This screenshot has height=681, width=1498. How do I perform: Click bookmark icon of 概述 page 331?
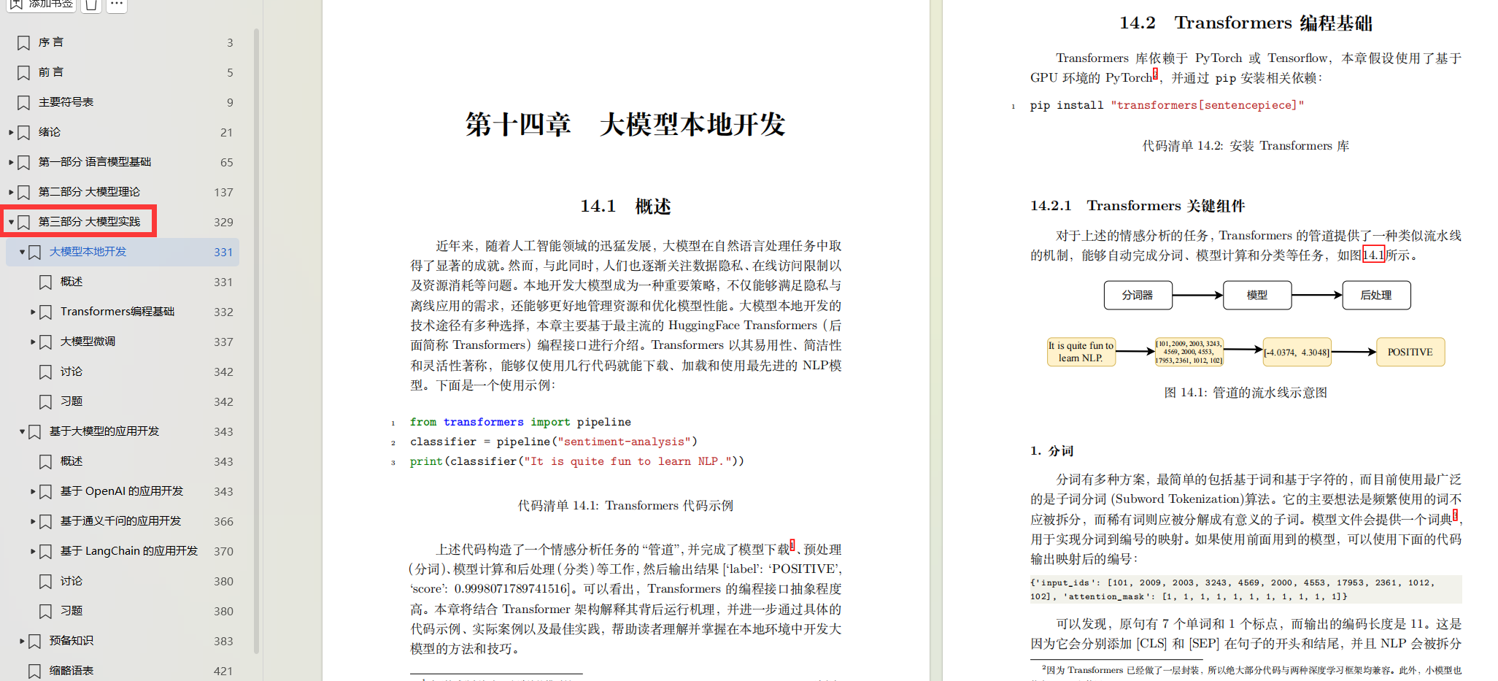pyautogui.click(x=45, y=282)
